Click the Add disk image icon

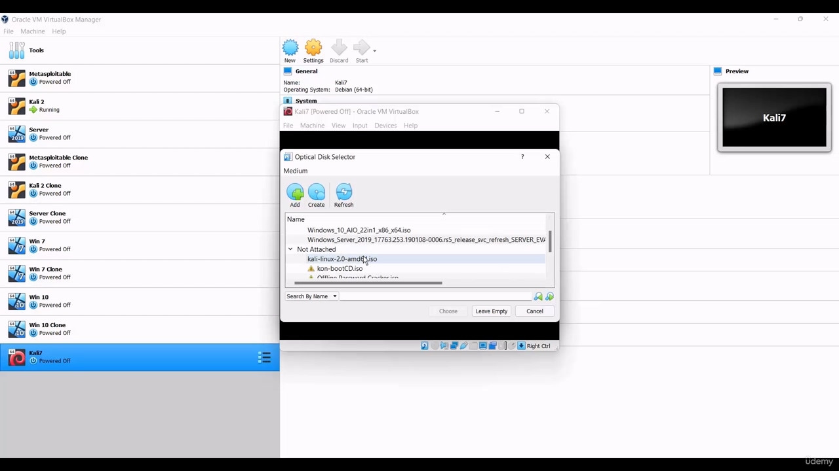click(x=295, y=192)
